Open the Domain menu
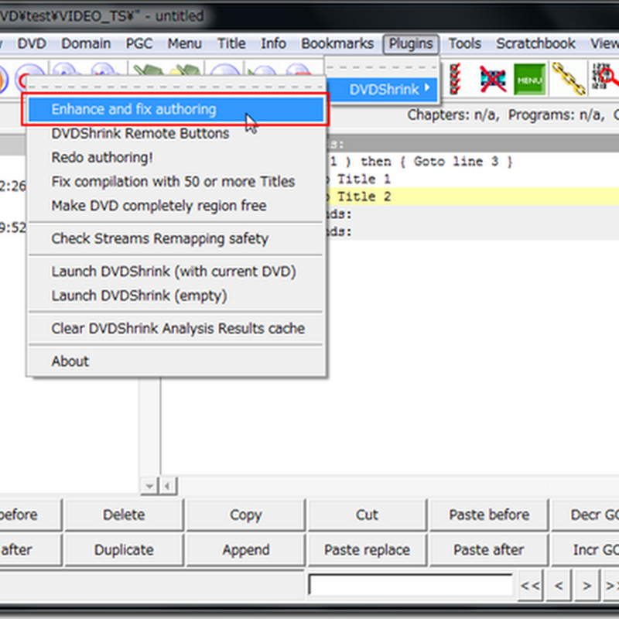619x619 pixels. click(x=86, y=43)
